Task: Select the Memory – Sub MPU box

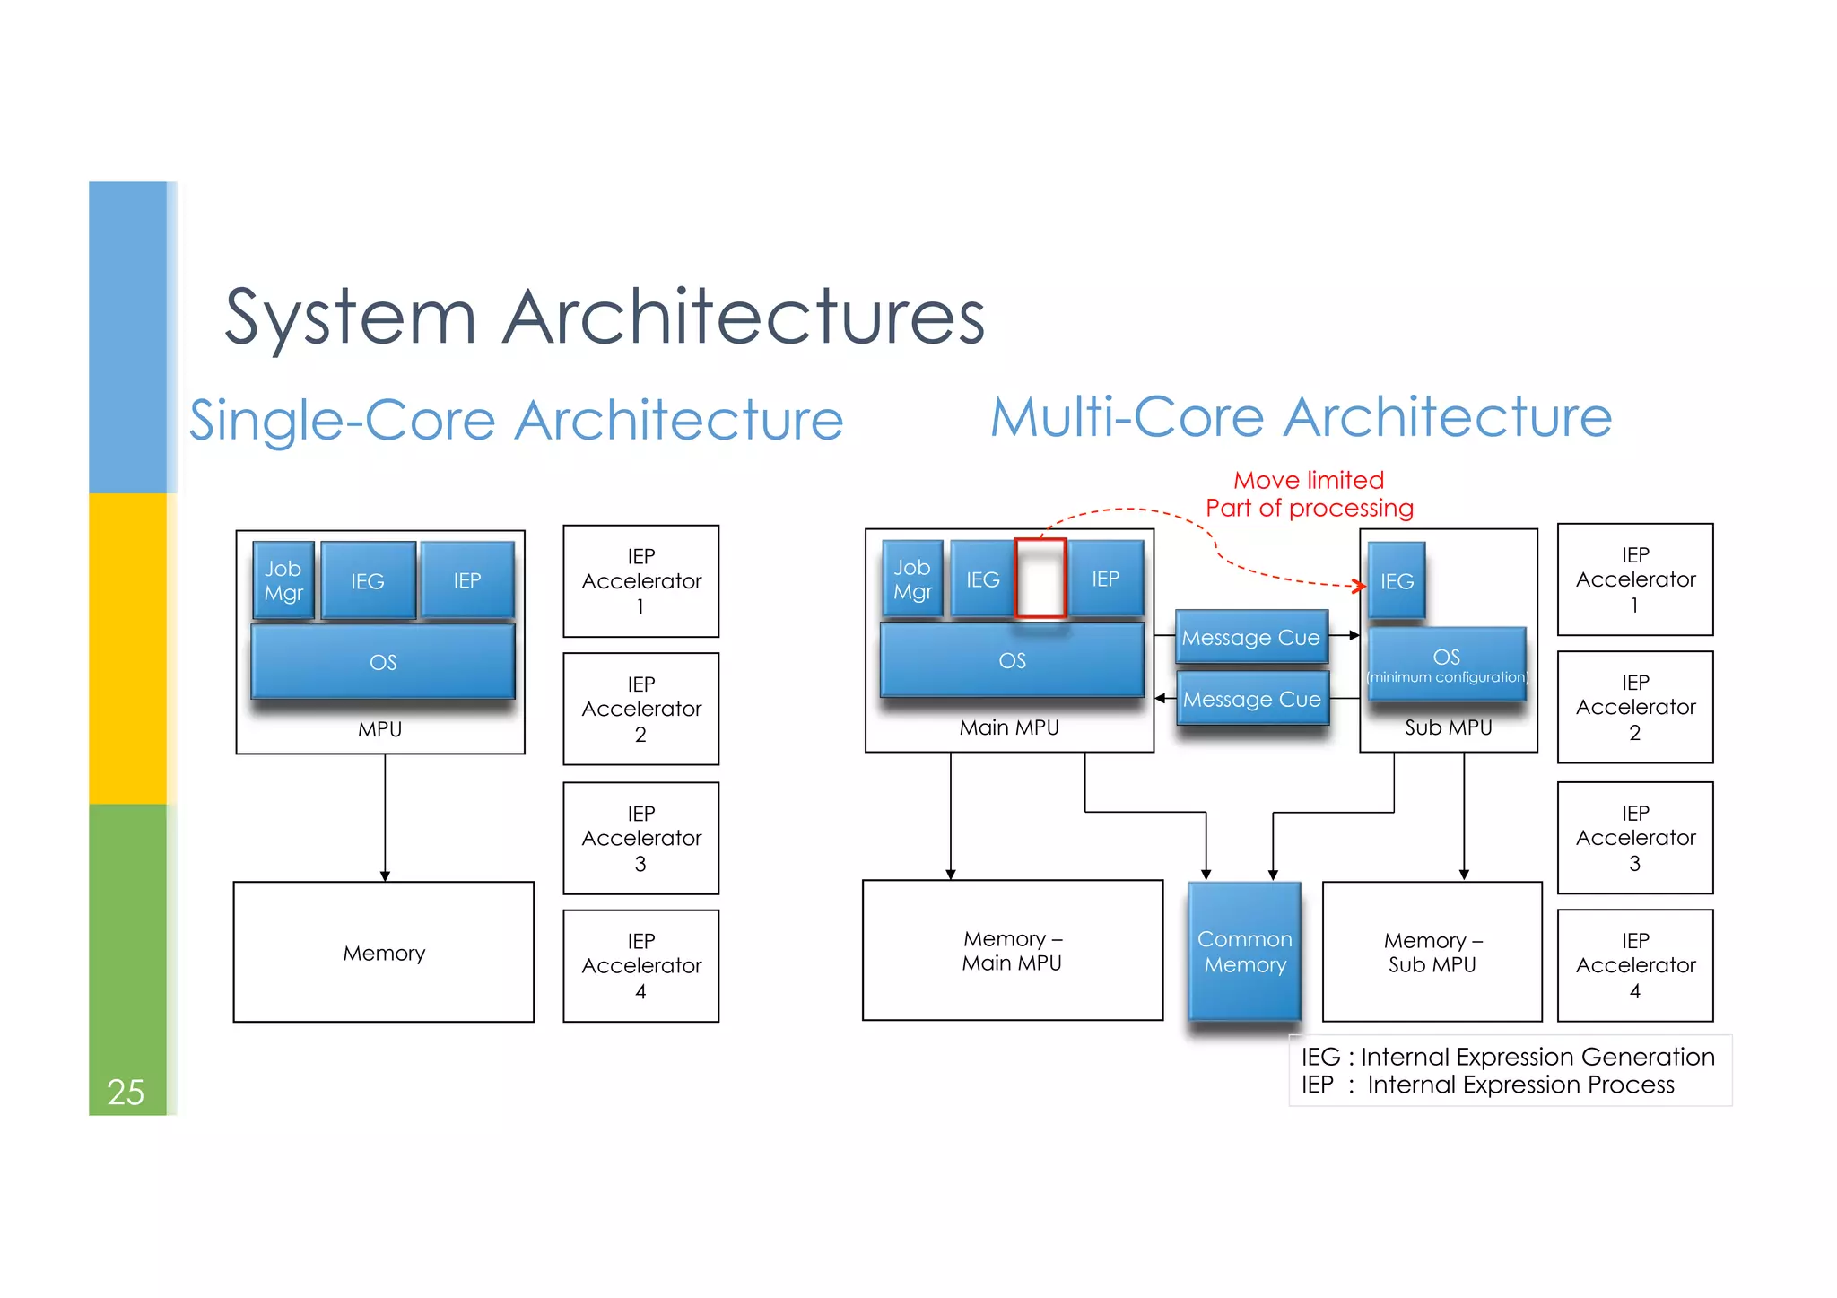Action: (1432, 952)
